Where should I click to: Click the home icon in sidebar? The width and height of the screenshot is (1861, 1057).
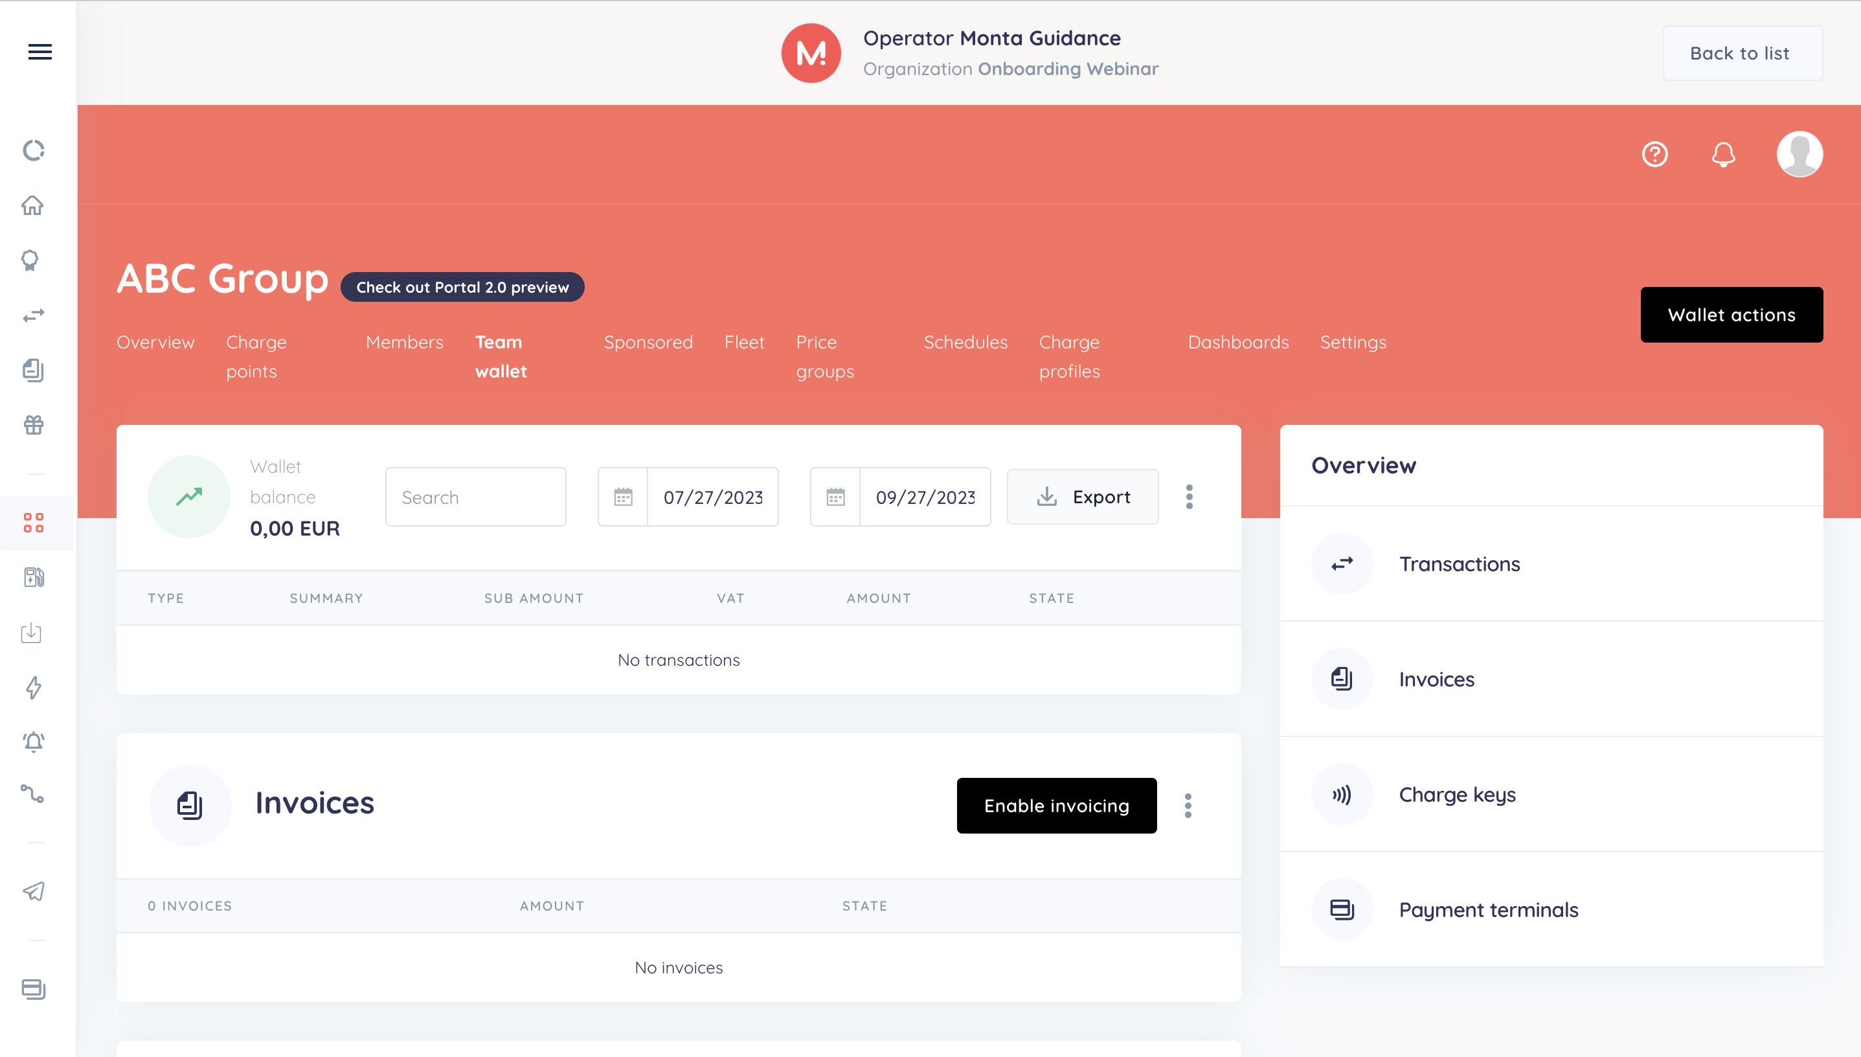[x=32, y=205]
